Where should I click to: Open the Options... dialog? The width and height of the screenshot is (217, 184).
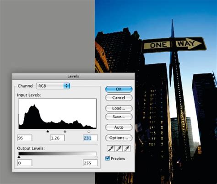[119, 138]
